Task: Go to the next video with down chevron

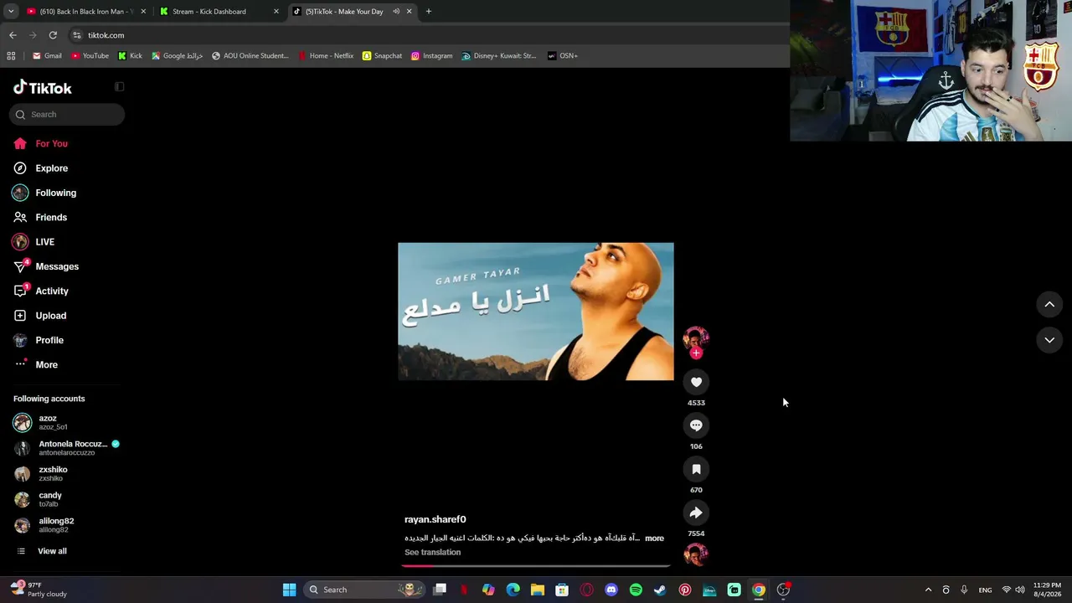Action: pos(1049,340)
